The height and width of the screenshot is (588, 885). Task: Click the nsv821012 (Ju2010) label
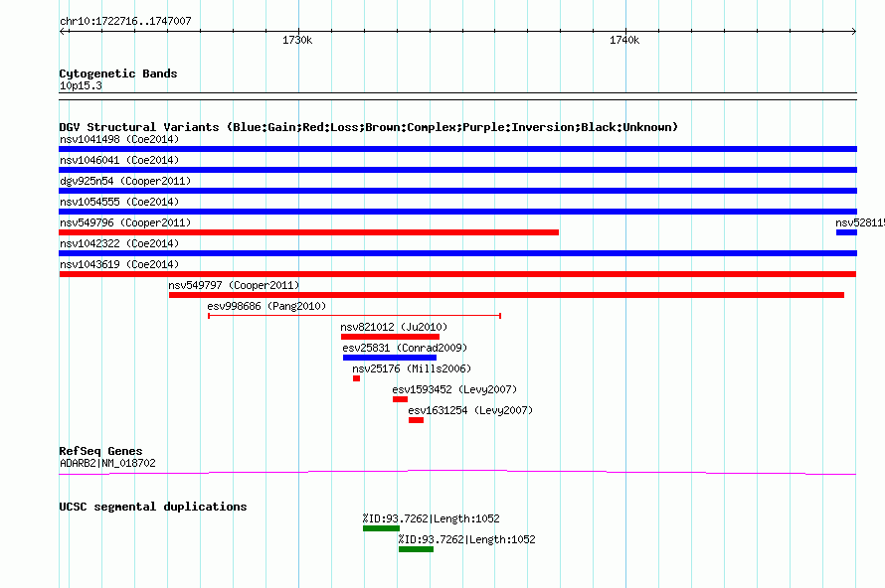394,327
